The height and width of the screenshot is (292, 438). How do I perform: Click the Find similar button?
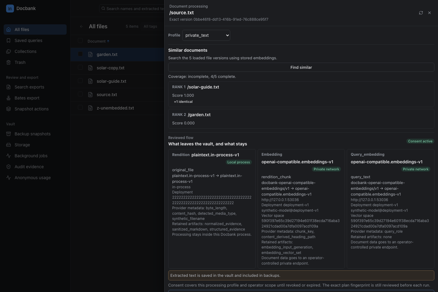point(301,67)
